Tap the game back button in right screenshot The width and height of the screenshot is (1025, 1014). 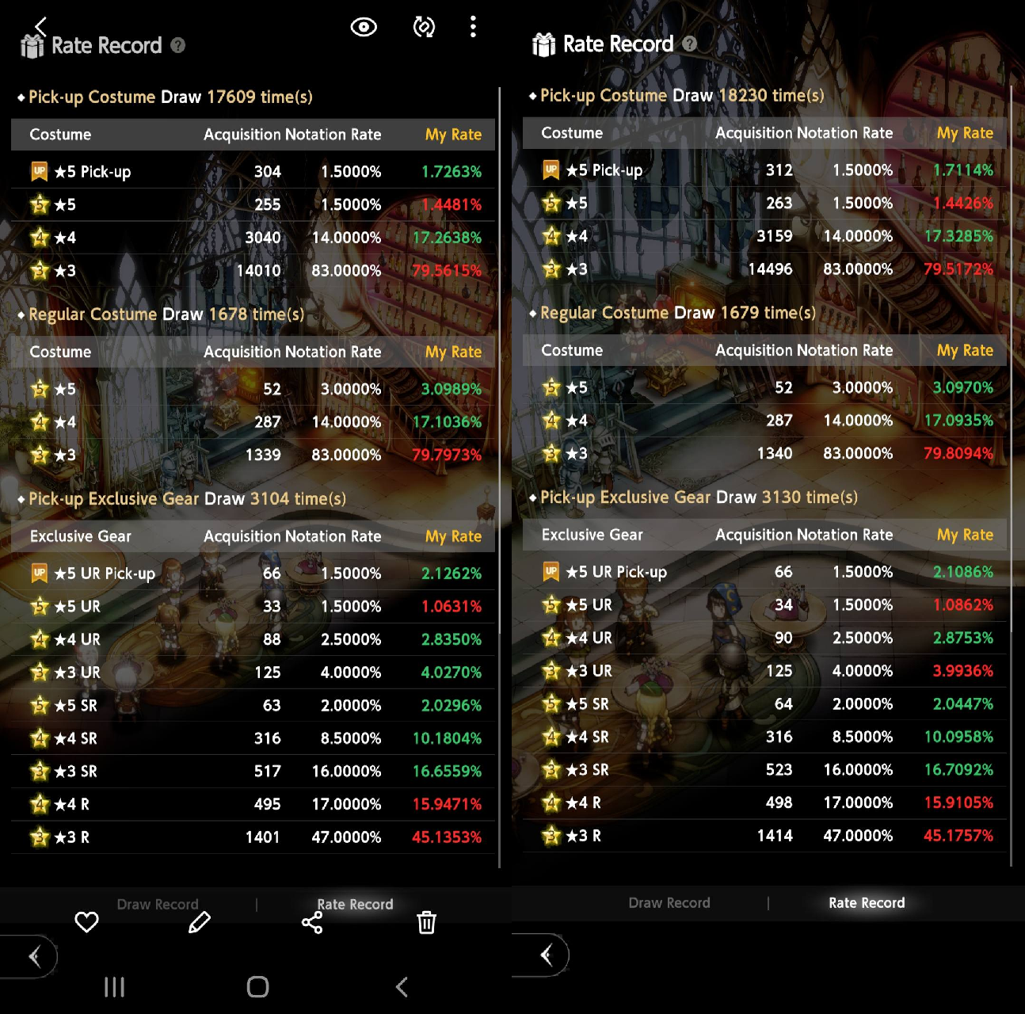click(542, 955)
